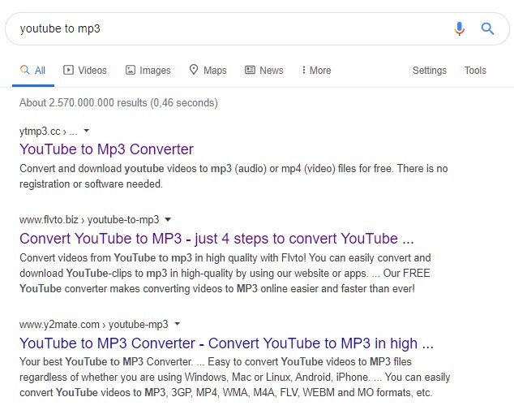514x410 pixels.
Task: Click the voice search microphone icon
Action: click(x=460, y=29)
